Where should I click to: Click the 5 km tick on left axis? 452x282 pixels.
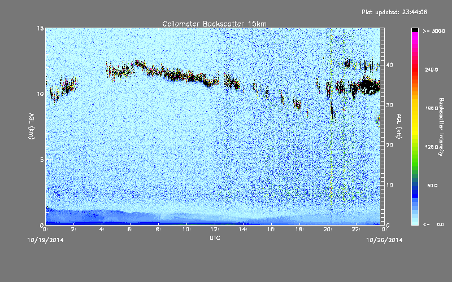(x=42, y=160)
